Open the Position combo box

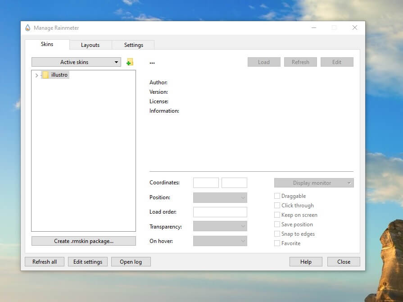click(220, 197)
